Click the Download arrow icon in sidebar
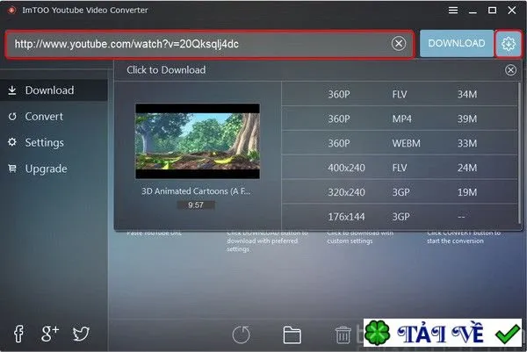 coord(12,90)
